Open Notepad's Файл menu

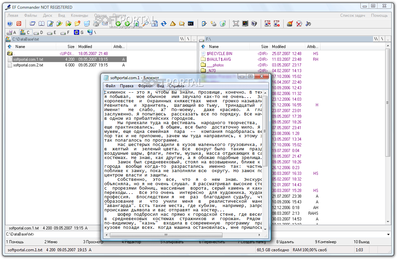(110, 86)
